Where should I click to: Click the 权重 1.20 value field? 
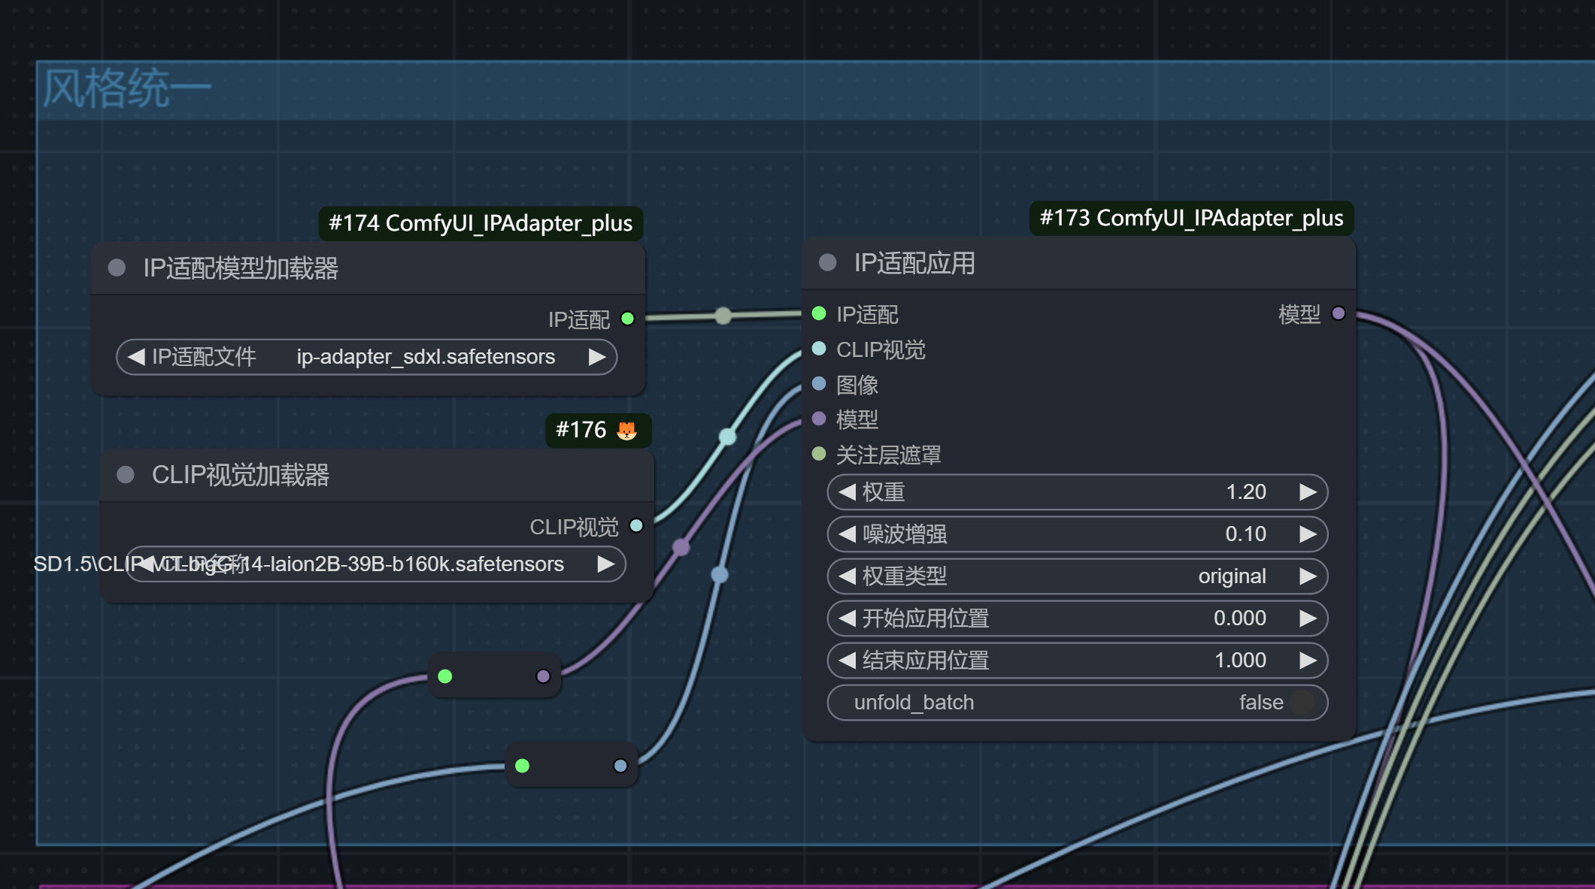click(1078, 491)
